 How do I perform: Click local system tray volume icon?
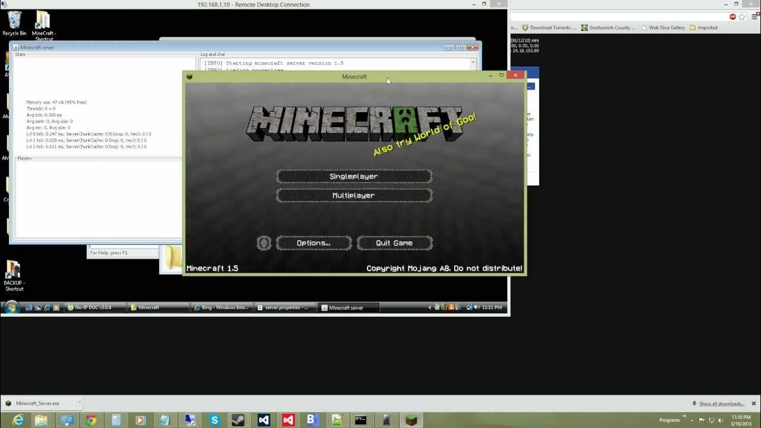pos(719,420)
